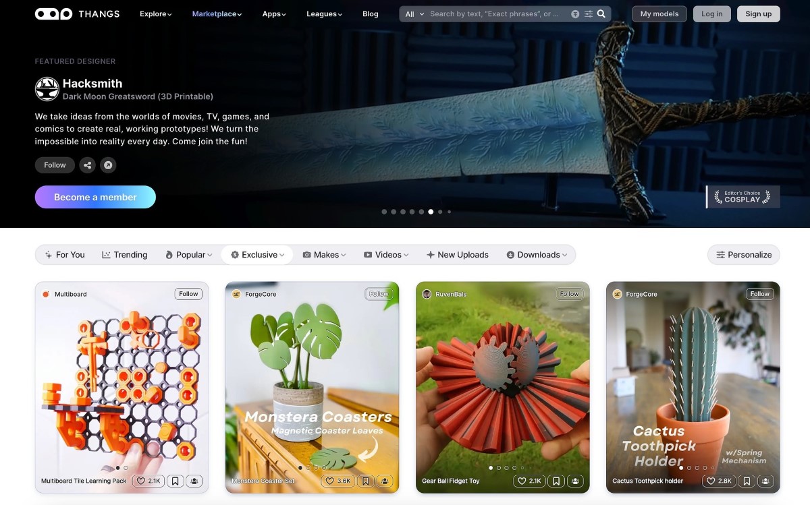The image size is (810, 505).
Task: Open featured model via the arrow icon
Action: coord(108,165)
